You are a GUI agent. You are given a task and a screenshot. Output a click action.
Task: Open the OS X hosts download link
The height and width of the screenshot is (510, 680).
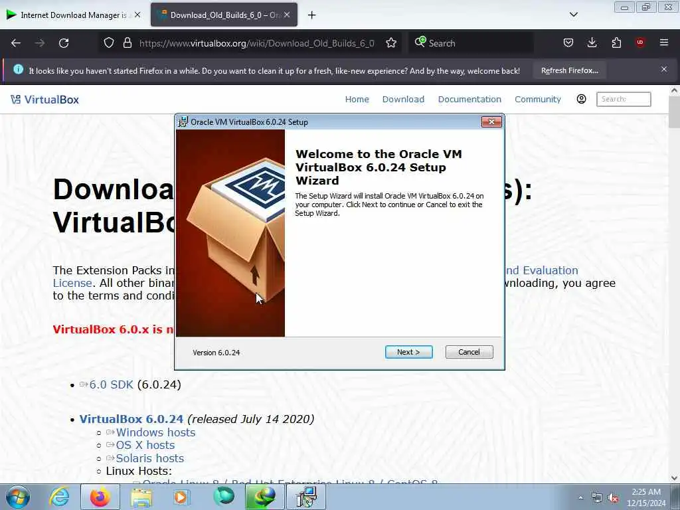click(145, 445)
